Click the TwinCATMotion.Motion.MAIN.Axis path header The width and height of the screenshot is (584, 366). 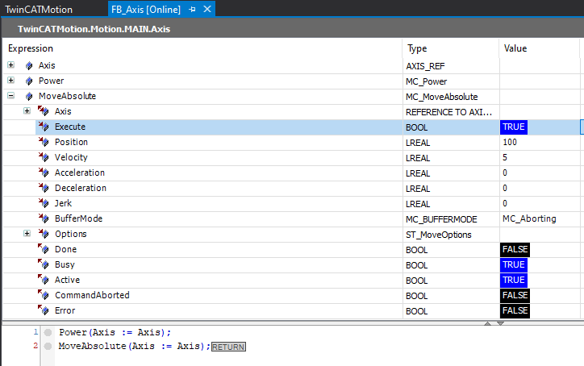click(94, 29)
